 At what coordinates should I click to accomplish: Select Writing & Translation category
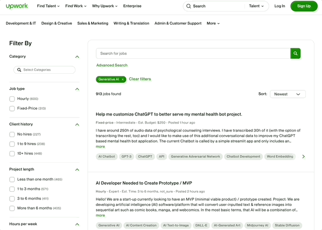click(131, 24)
